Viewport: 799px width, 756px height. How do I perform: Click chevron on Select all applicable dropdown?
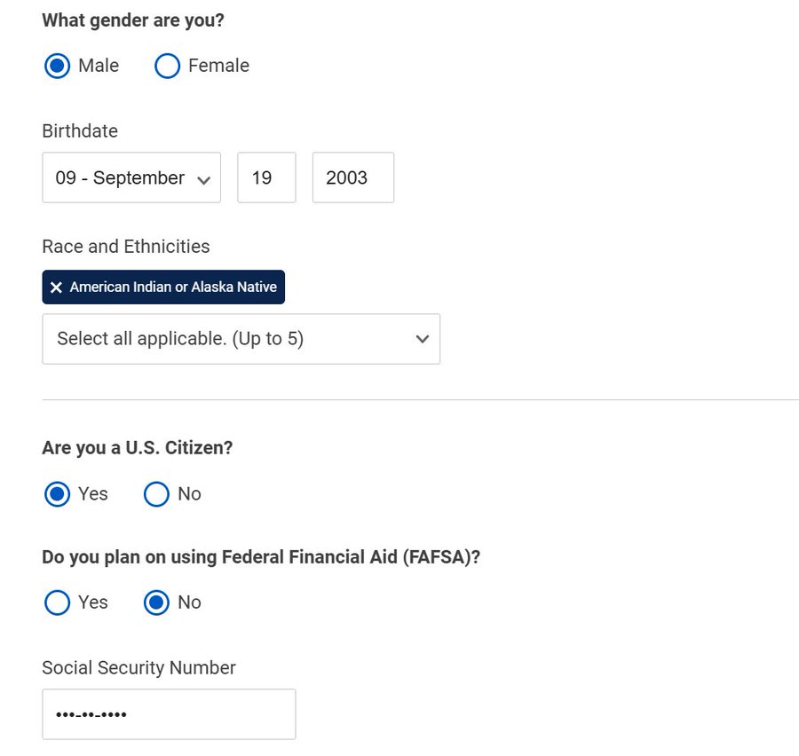click(423, 339)
